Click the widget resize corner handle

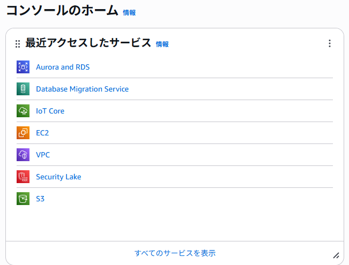[336, 256]
